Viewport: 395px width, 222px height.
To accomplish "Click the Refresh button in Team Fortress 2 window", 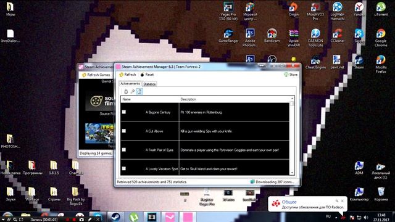I will pos(128,75).
